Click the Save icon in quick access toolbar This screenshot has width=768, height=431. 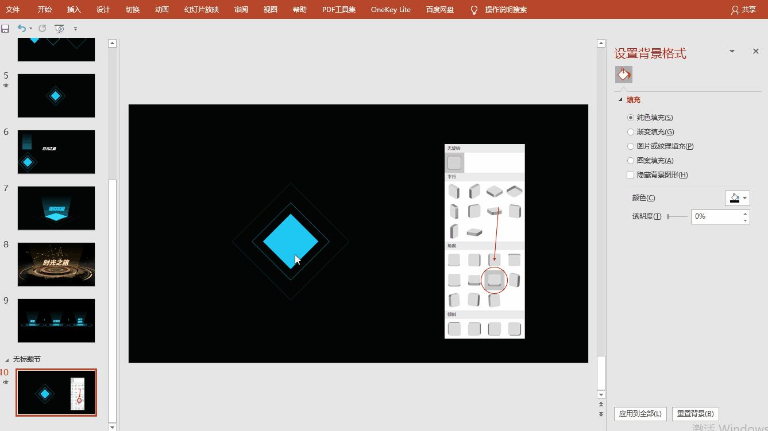5,28
